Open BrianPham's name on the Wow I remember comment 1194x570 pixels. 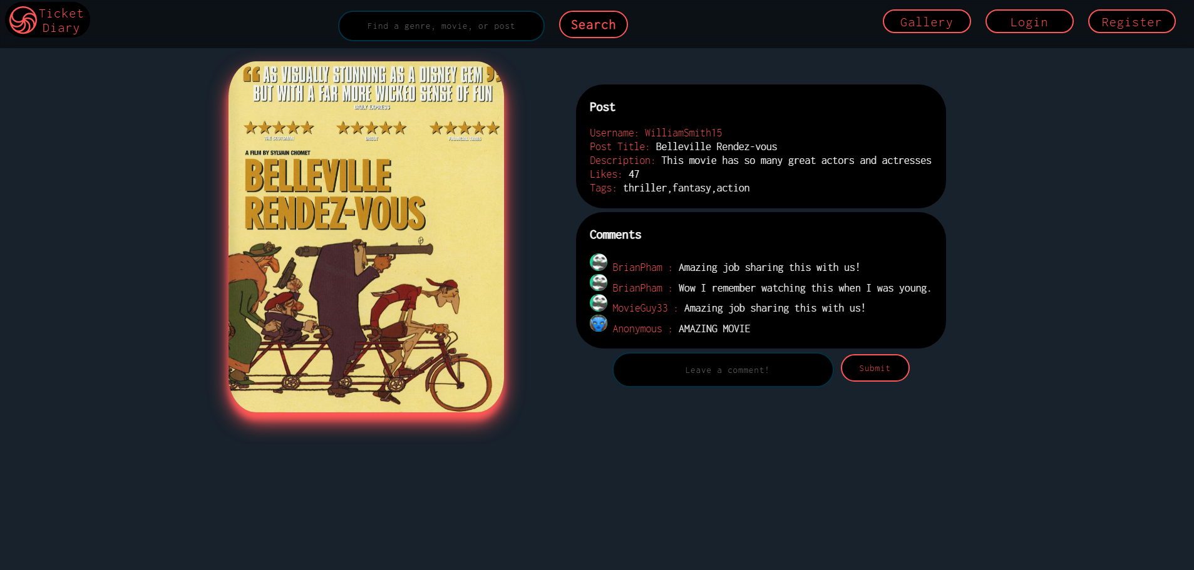pos(637,288)
